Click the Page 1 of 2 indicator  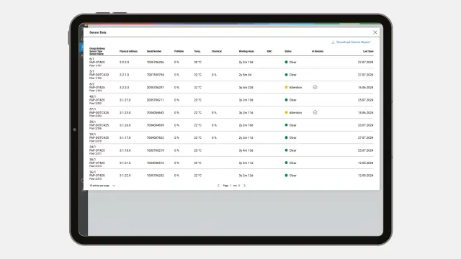231,186
